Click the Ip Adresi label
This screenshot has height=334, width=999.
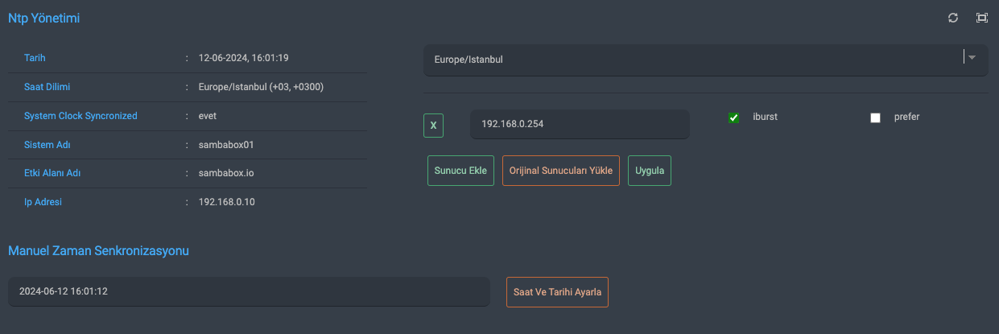click(43, 202)
